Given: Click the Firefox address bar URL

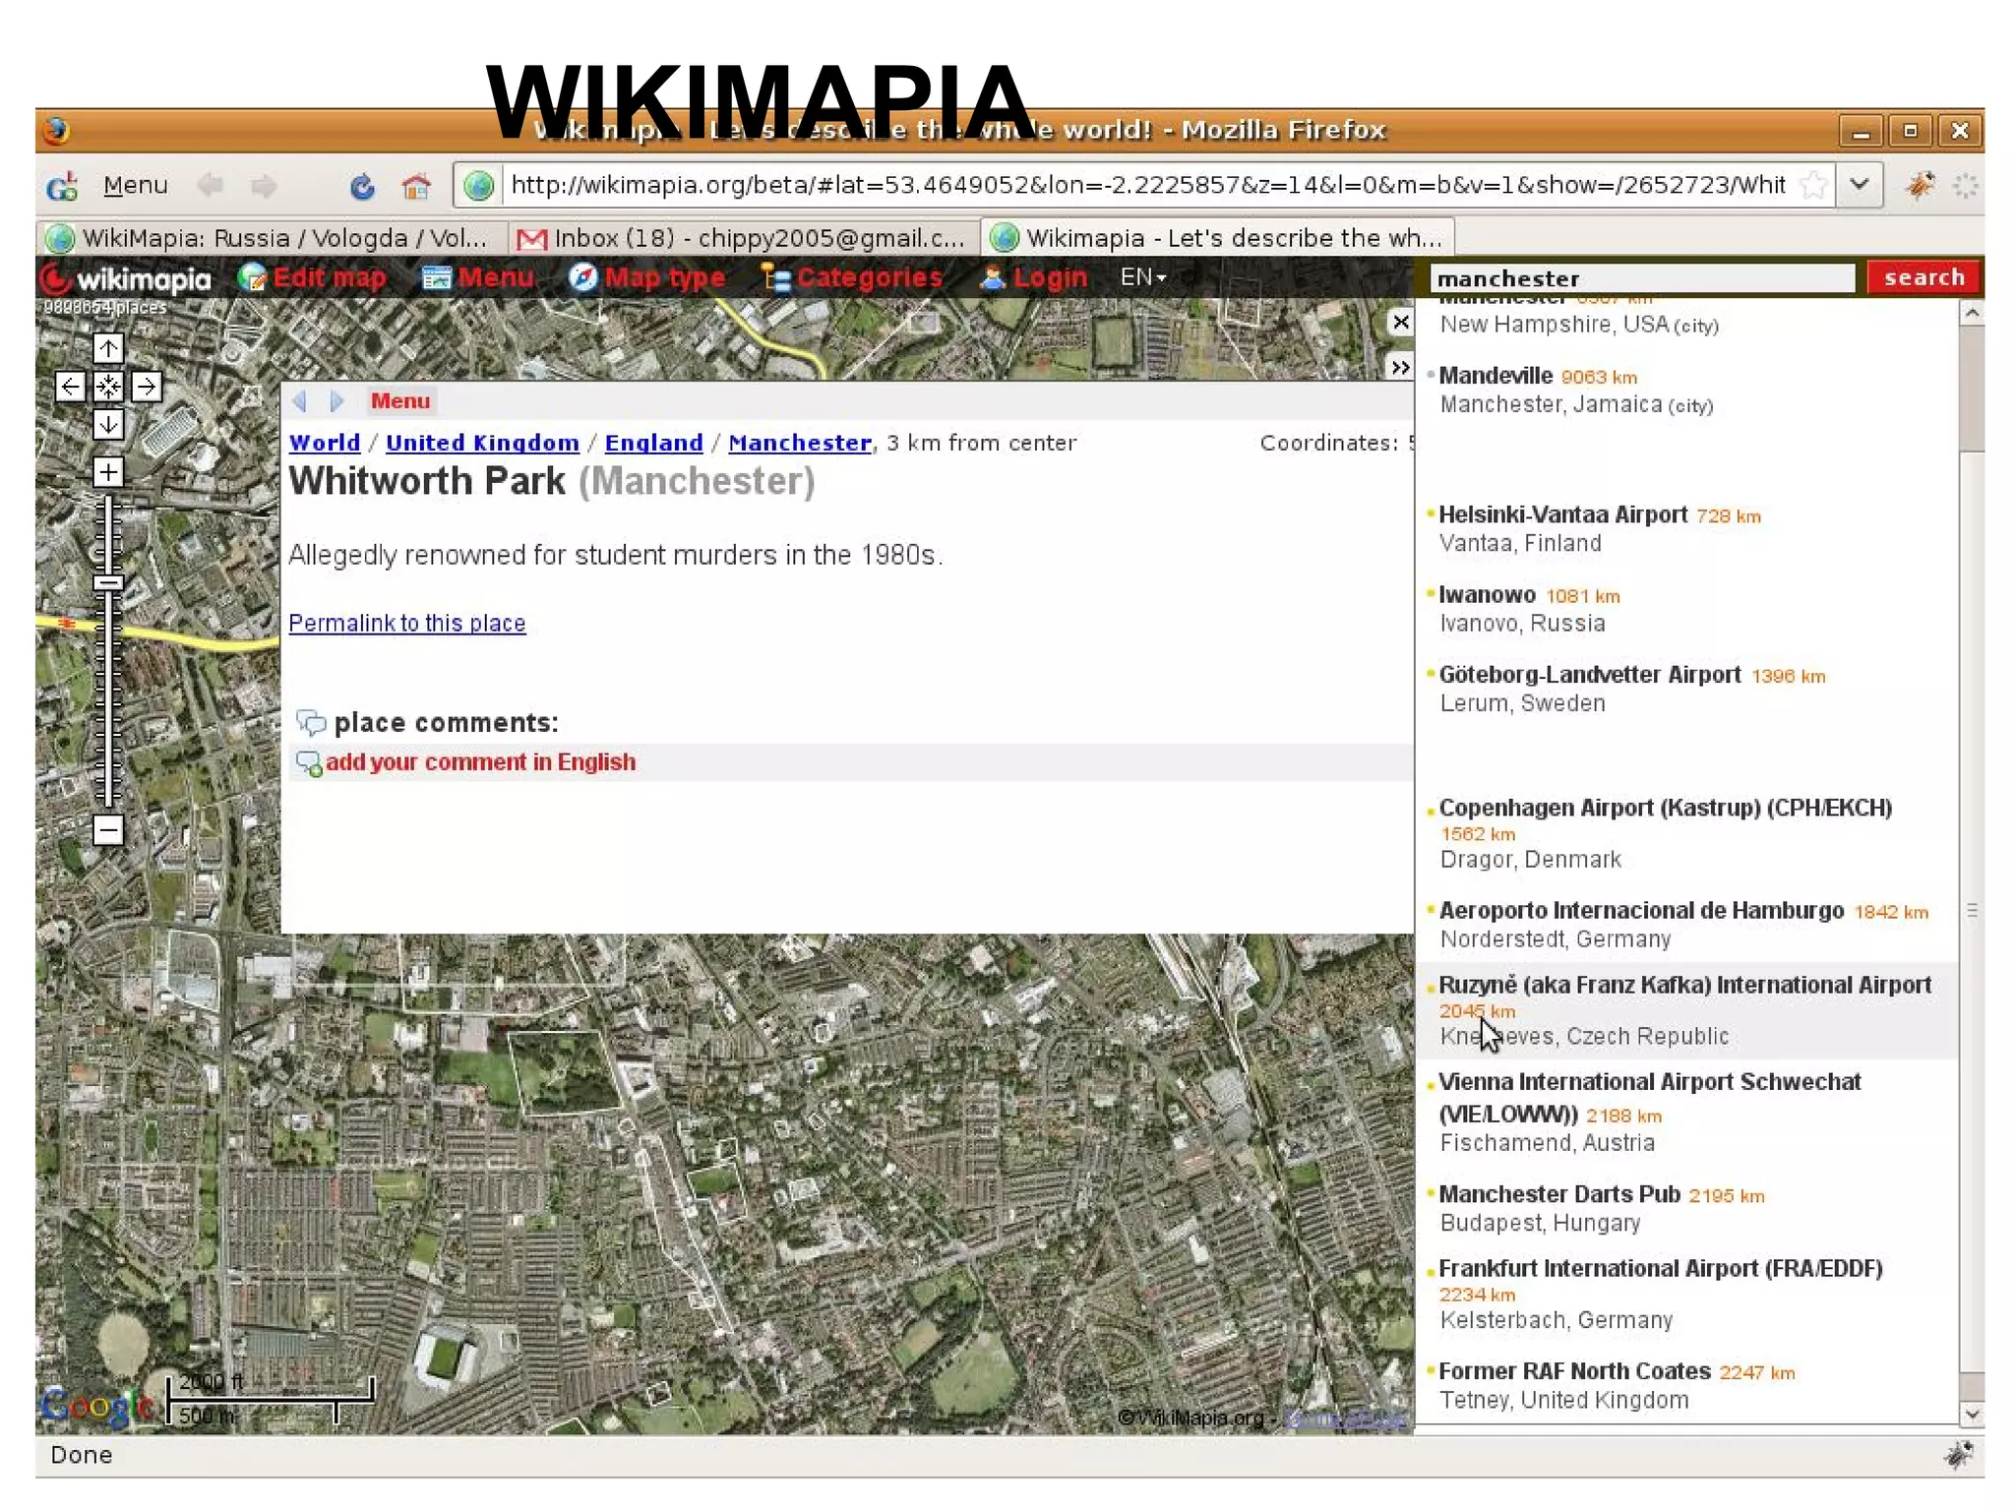Looking at the screenshot, I should coord(1147,185).
